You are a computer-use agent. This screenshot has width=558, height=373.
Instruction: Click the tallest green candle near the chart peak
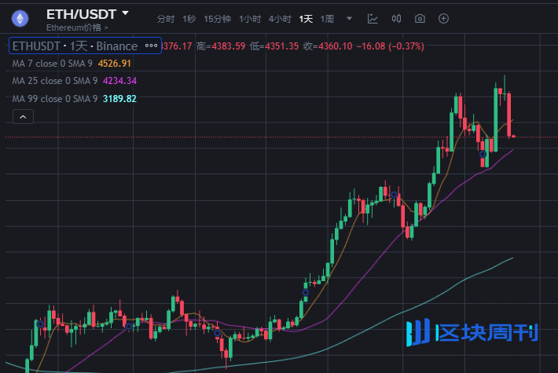(496, 120)
